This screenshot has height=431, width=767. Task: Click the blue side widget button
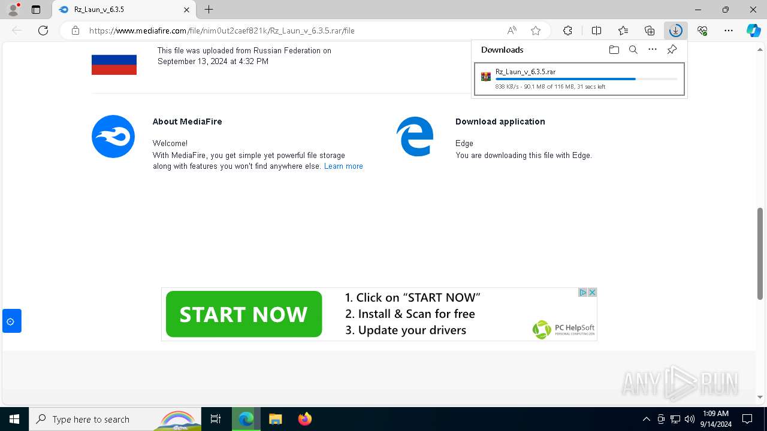point(11,321)
